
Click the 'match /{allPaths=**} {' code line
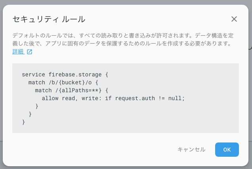[x=72, y=90]
